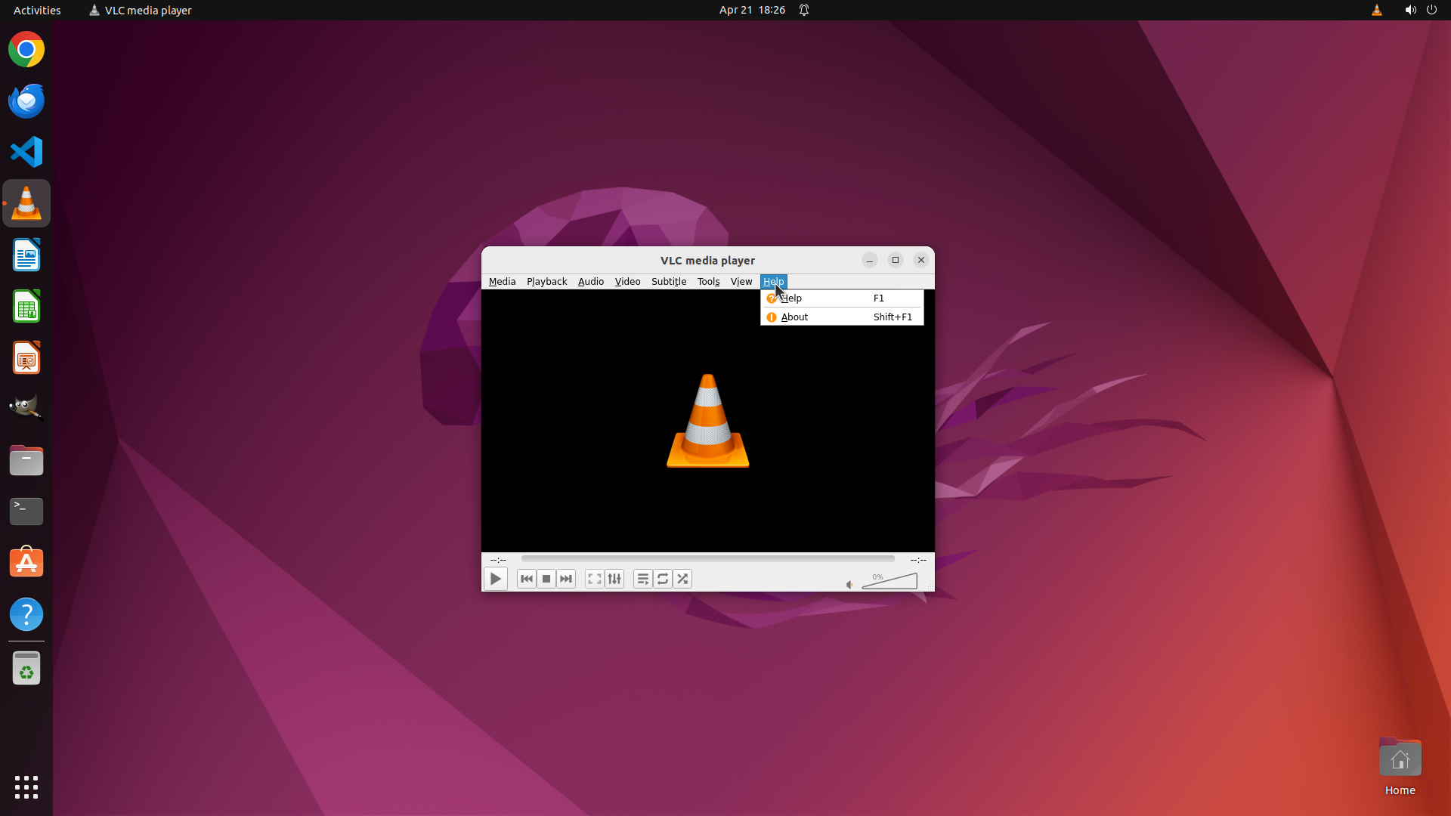Open the Media menu
The width and height of the screenshot is (1451, 816).
pyautogui.click(x=502, y=281)
